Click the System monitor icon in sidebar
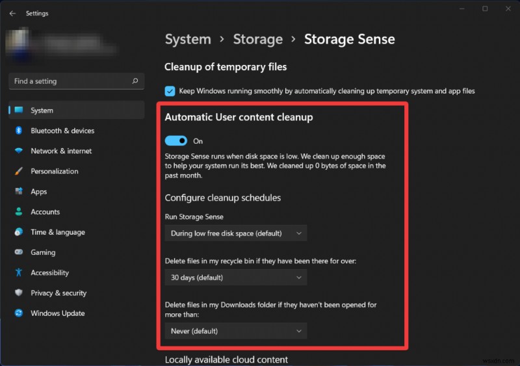 (x=19, y=110)
